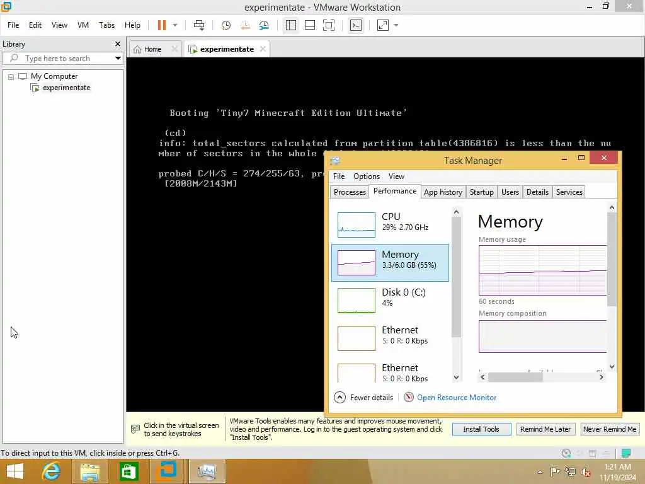Select the Memory performance item

click(390, 263)
